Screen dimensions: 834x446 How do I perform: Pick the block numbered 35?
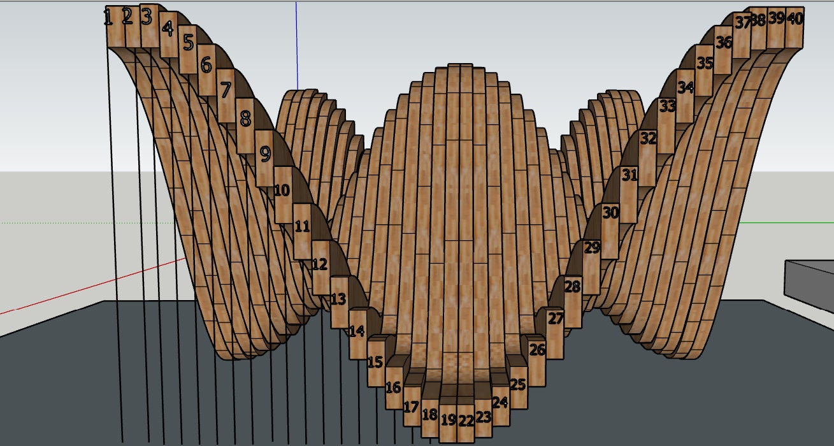click(x=704, y=70)
